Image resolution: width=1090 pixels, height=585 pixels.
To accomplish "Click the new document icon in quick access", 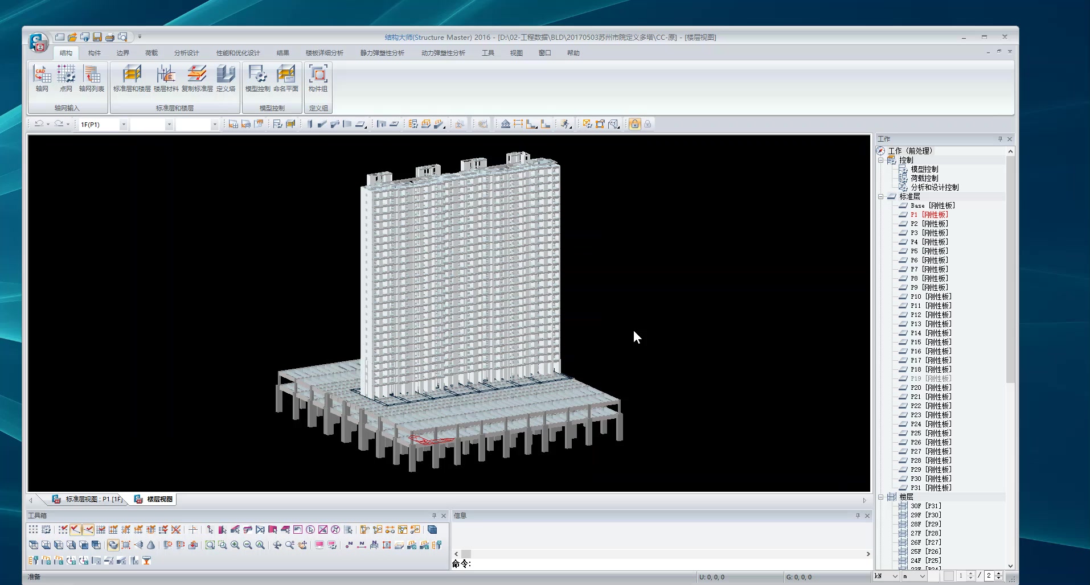I will (60, 37).
